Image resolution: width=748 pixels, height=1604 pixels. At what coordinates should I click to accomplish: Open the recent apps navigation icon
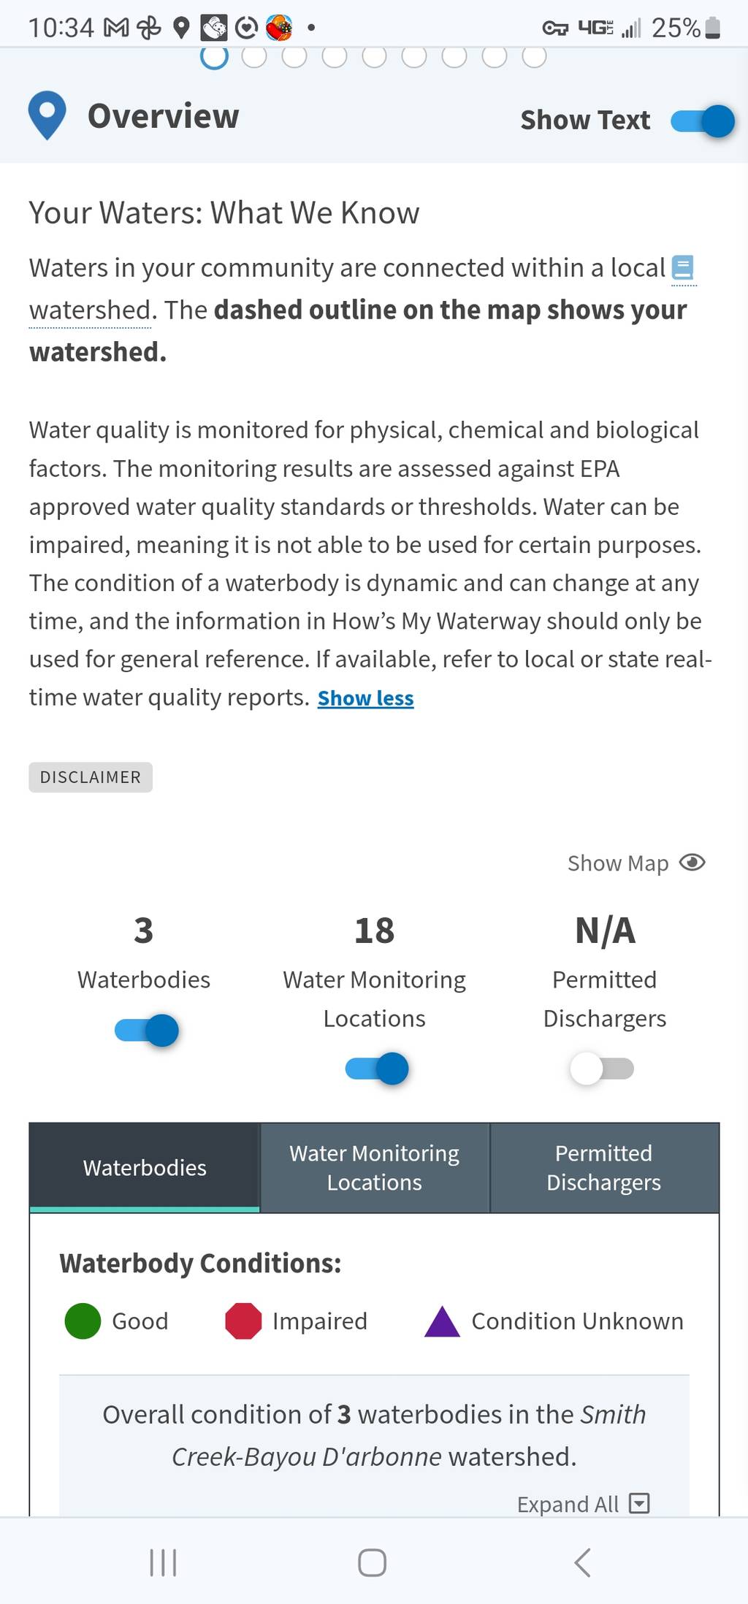163,1562
